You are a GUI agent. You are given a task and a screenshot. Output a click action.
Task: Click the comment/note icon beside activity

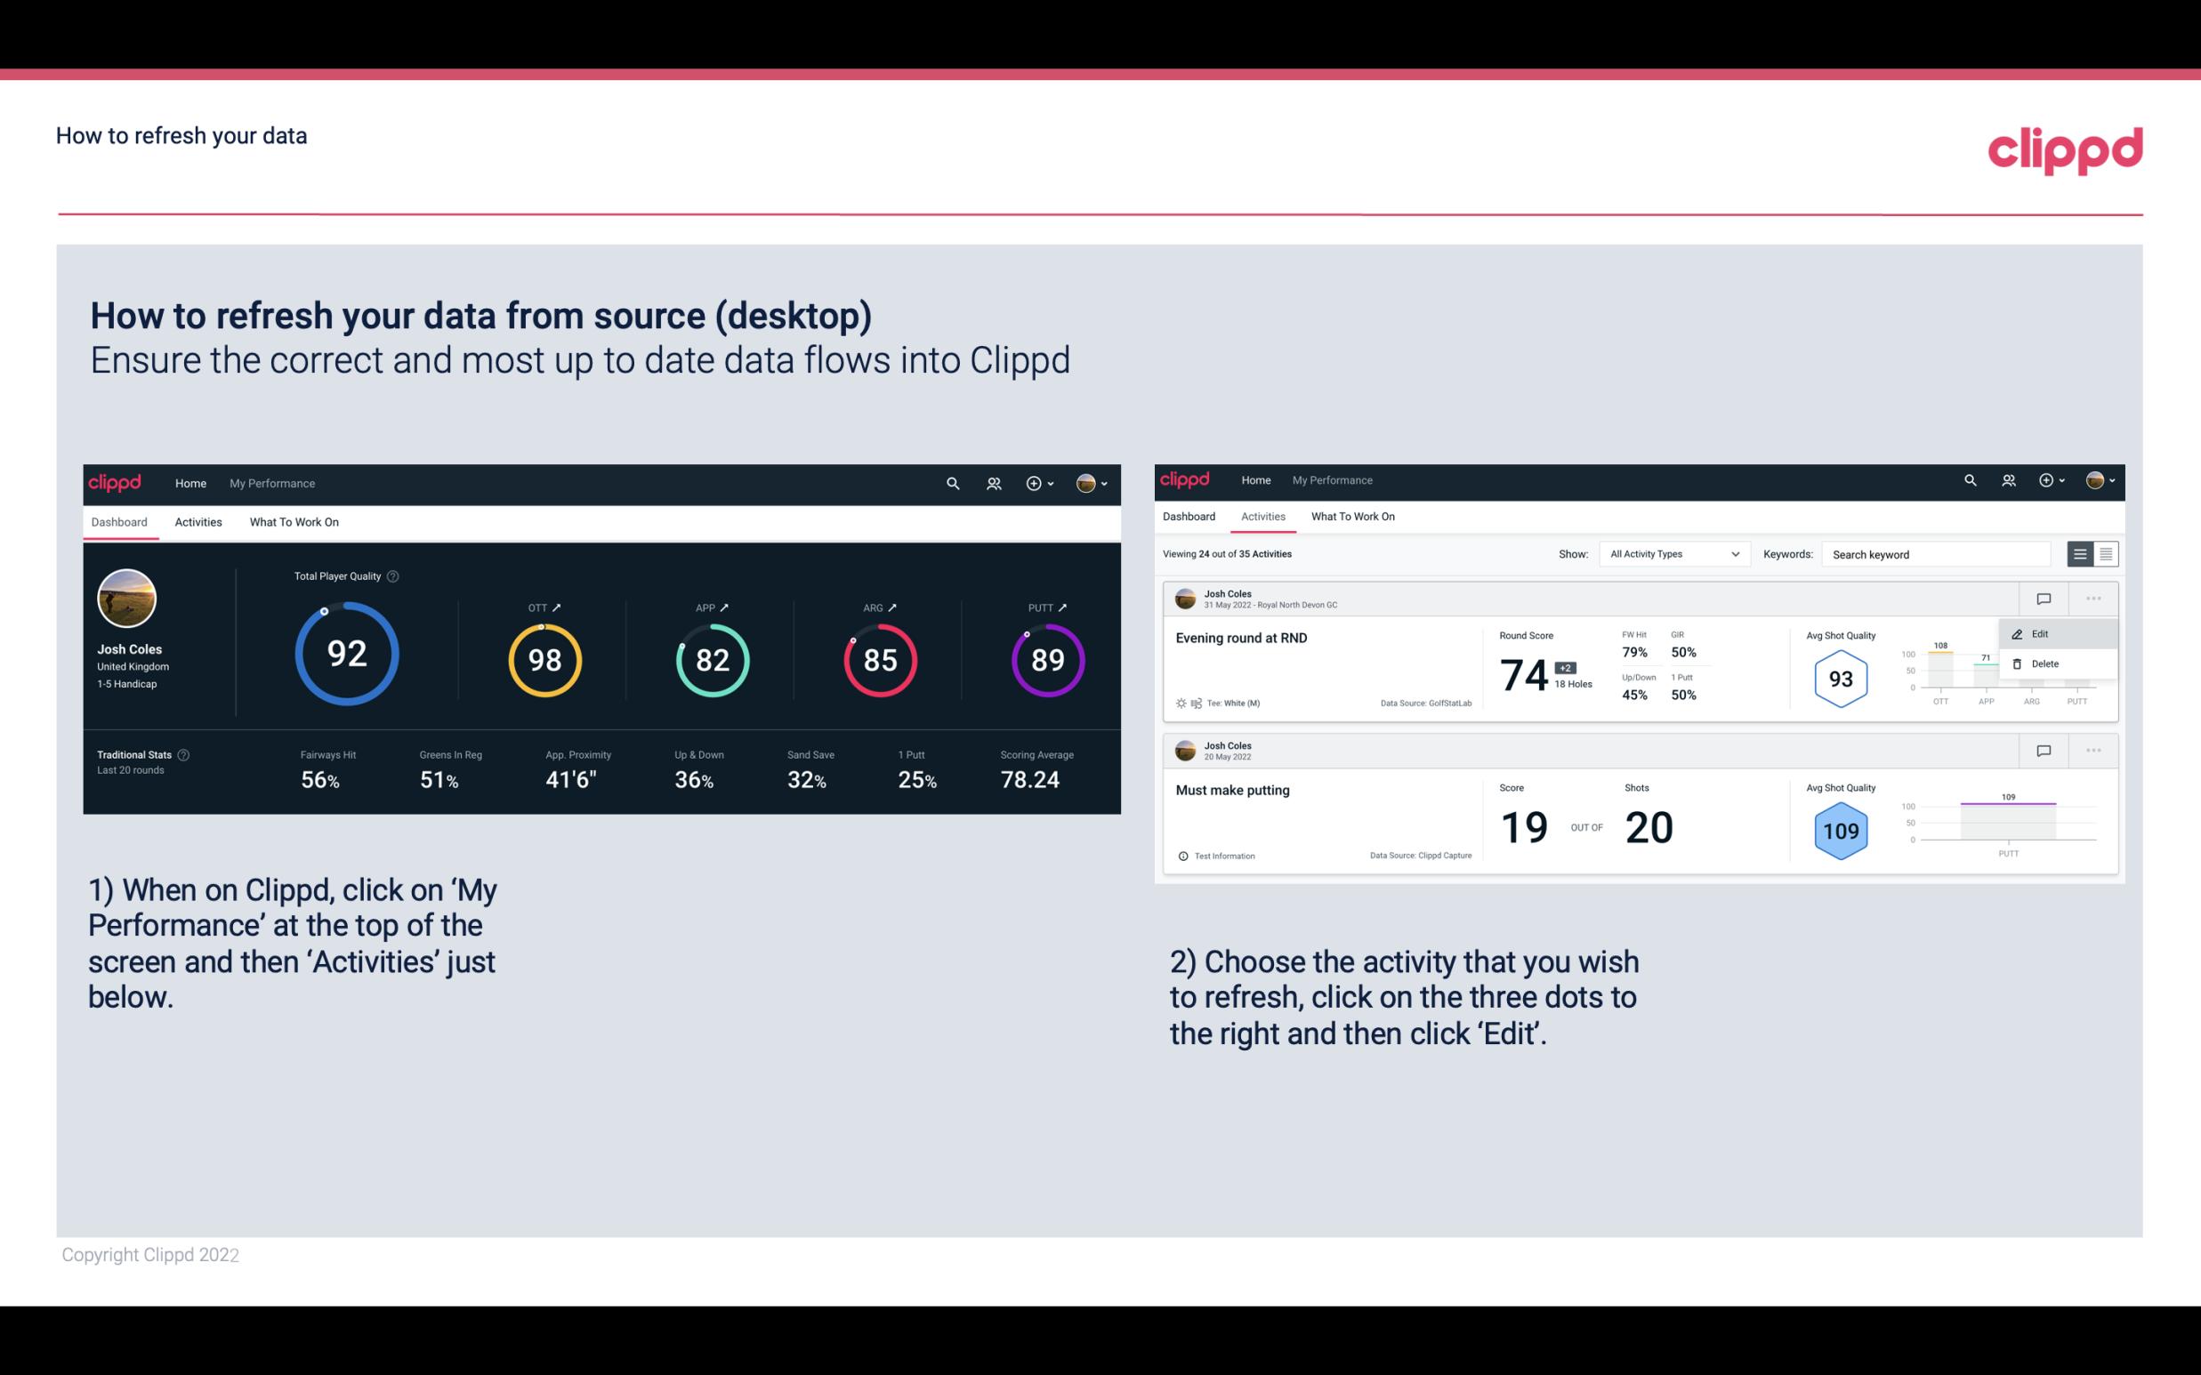pos(2043,597)
